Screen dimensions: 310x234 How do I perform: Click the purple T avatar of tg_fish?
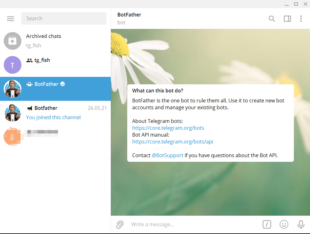(12, 65)
